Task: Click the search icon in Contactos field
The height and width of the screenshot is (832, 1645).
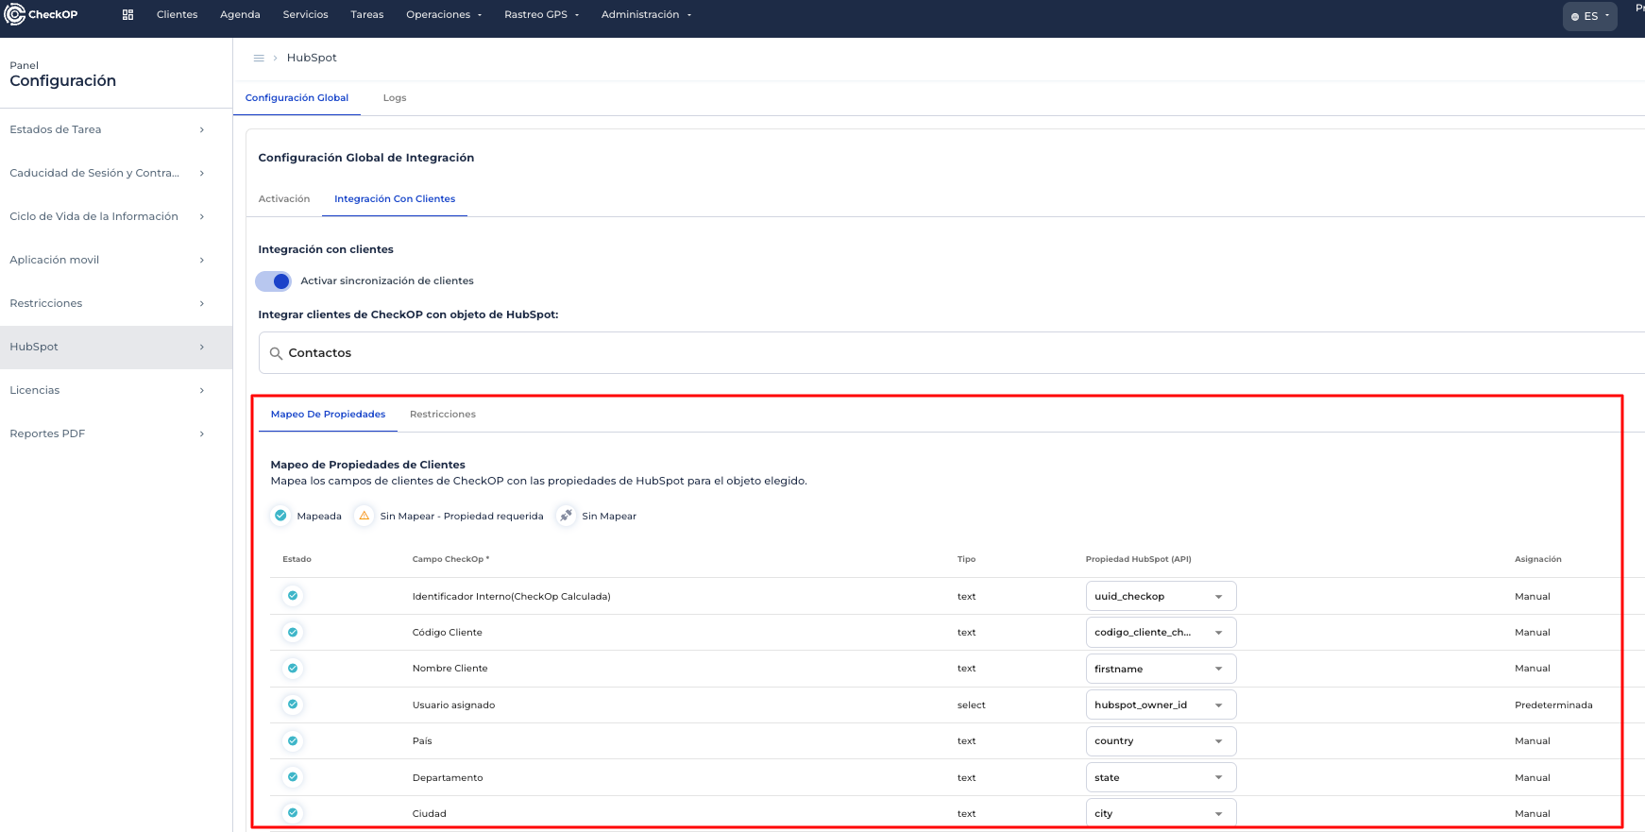Action: (276, 353)
